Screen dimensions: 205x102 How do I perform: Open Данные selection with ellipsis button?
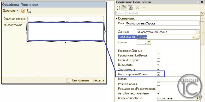pos(197,32)
